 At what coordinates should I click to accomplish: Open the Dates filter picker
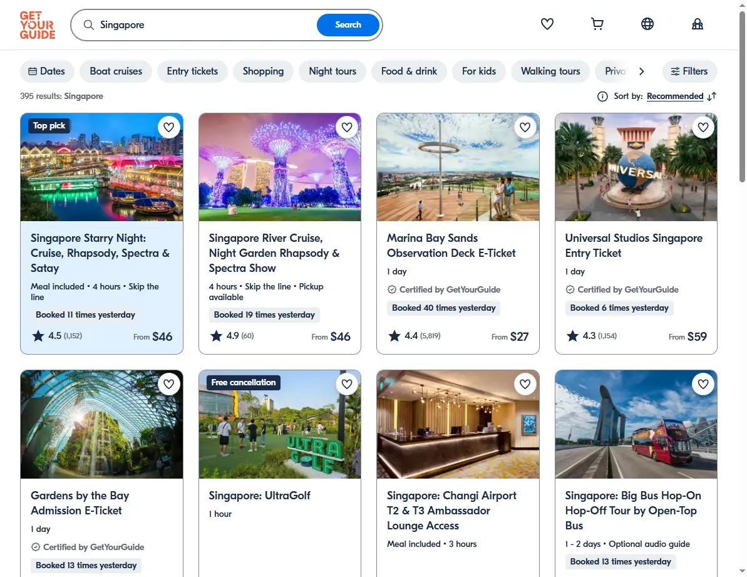(47, 71)
